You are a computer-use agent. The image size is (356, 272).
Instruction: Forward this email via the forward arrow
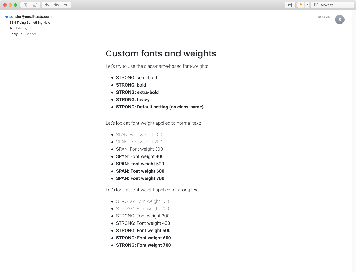(66, 5)
